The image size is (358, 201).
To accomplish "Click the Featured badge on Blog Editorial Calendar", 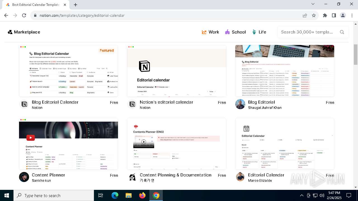I will click(107, 51).
